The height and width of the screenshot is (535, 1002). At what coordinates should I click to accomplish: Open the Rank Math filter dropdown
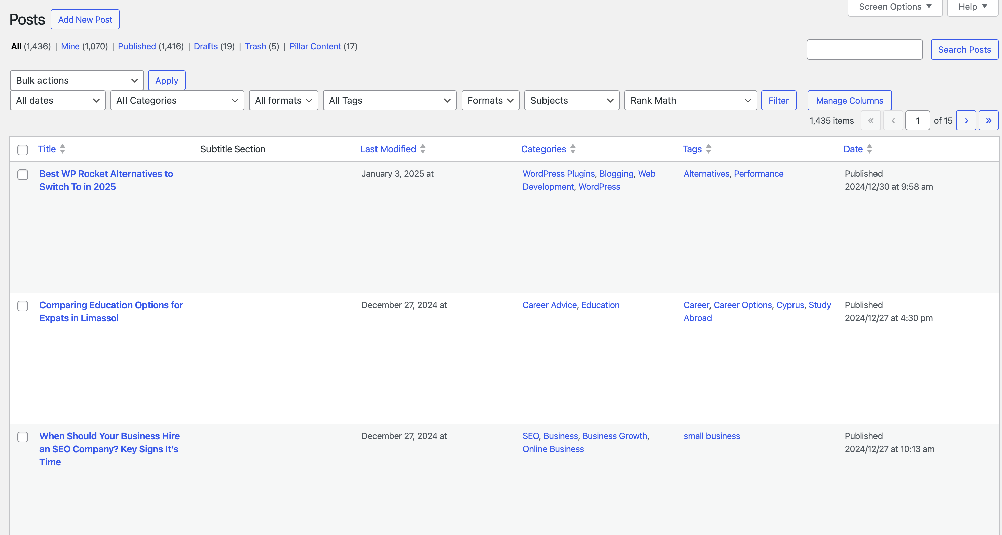coord(690,100)
